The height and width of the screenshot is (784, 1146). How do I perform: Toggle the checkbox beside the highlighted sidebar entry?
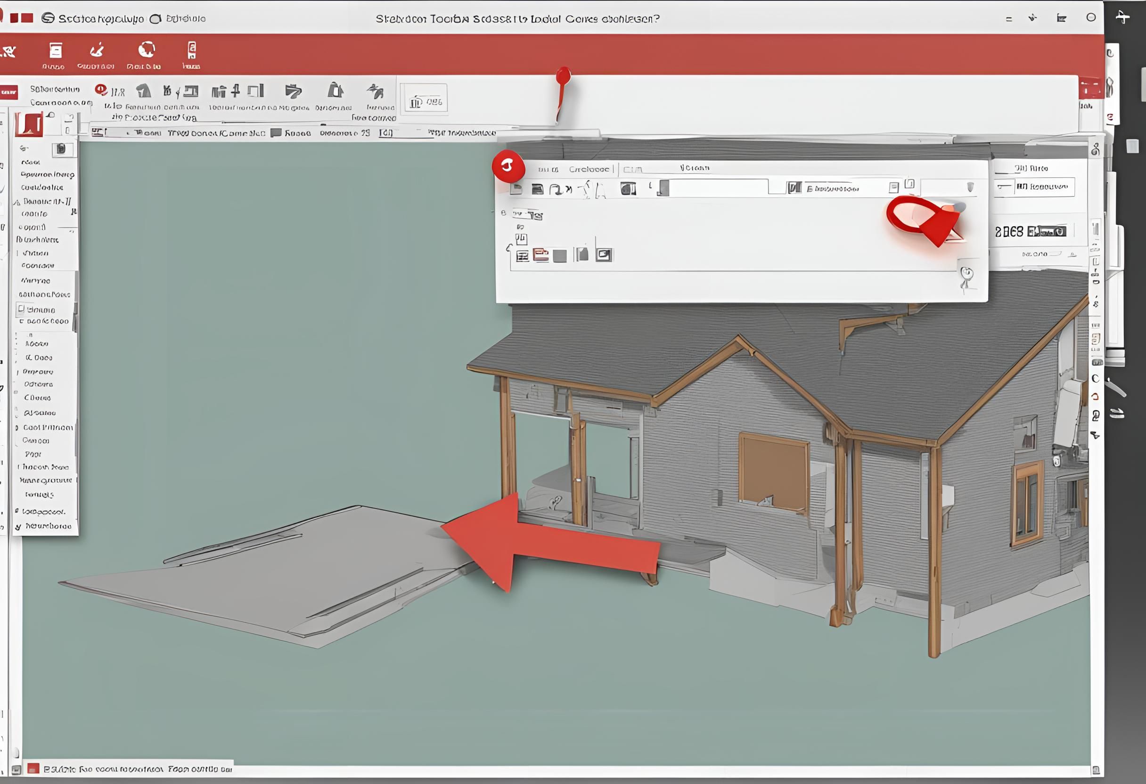(x=21, y=309)
